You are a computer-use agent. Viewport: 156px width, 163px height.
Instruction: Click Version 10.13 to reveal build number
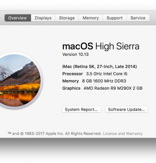tap(75, 55)
